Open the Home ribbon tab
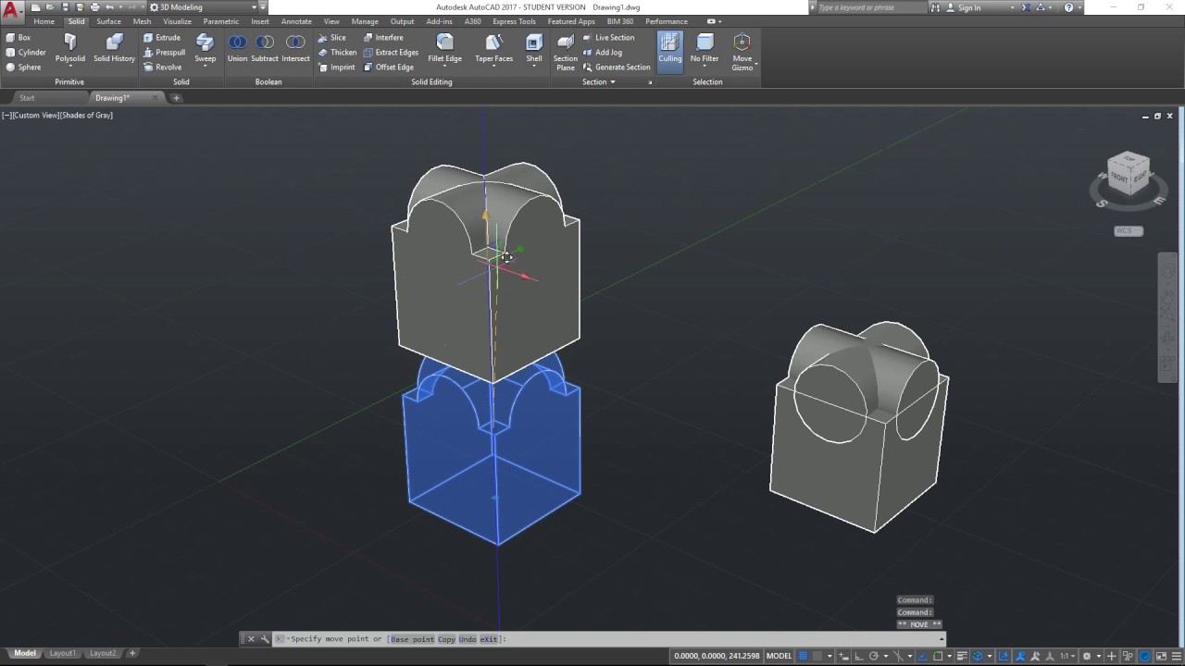 pos(44,21)
